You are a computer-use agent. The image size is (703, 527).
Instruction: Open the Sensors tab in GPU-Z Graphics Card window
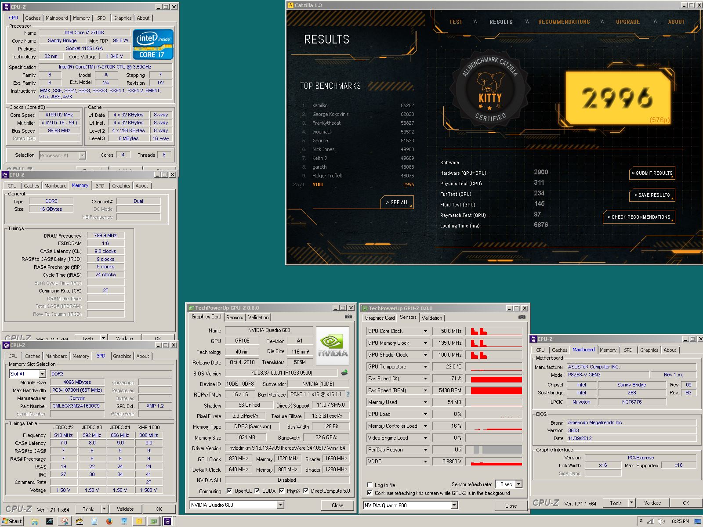tap(235, 317)
